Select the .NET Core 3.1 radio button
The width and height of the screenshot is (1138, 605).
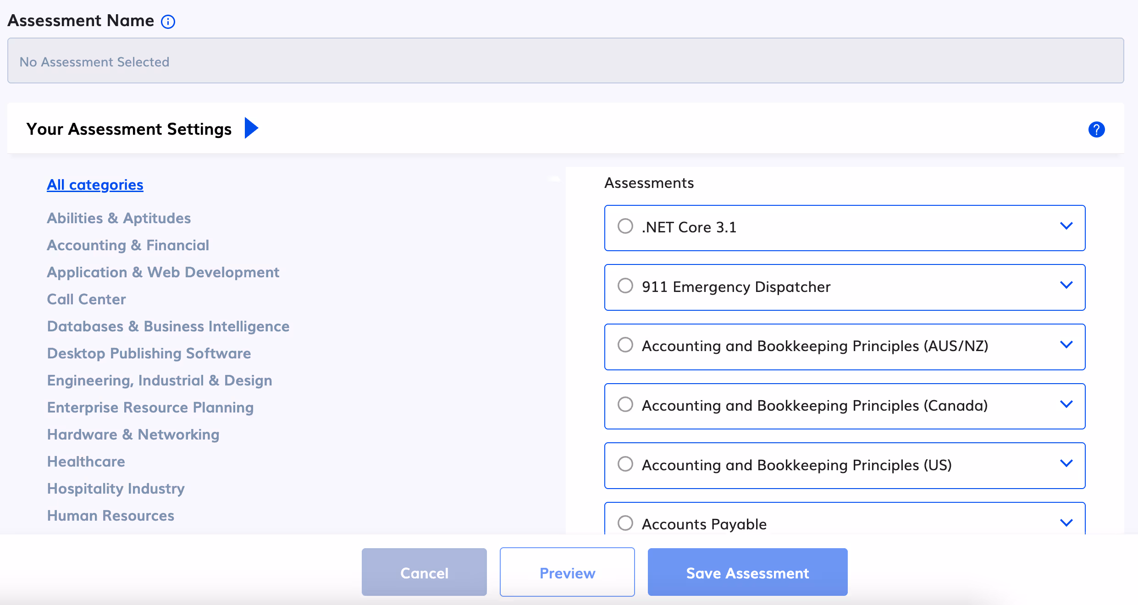[625, 226]
